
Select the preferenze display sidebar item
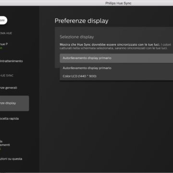point(14,103)
